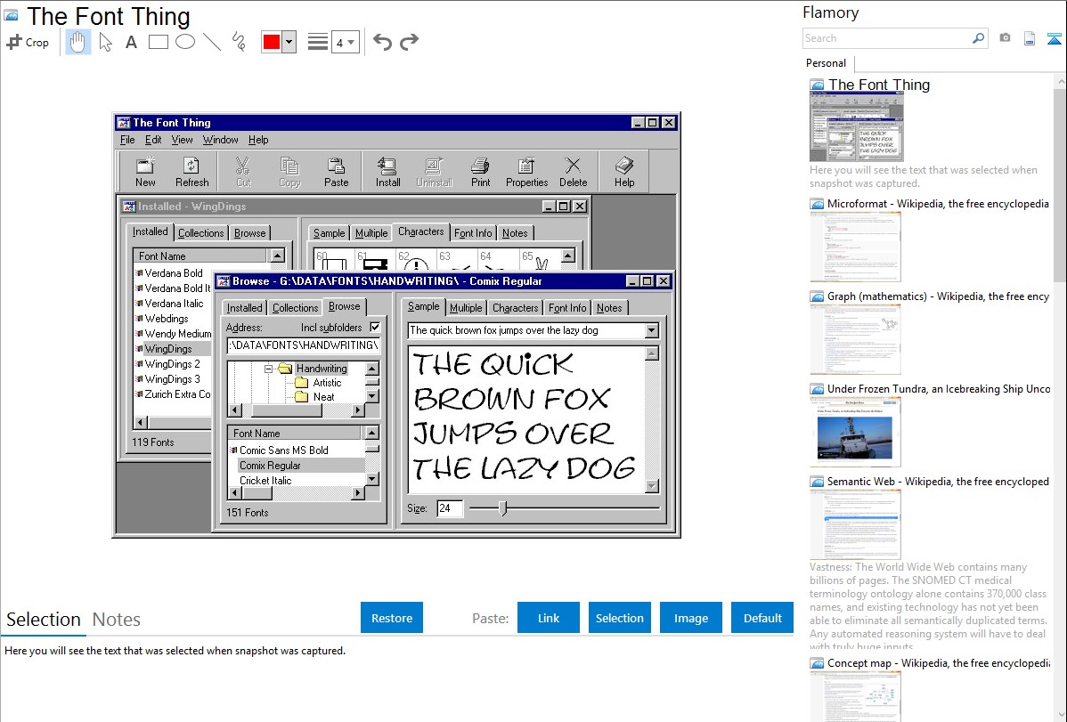Open the line width dropdown showing 4
Screen dimensions: 1067x722
coord(345,42)
